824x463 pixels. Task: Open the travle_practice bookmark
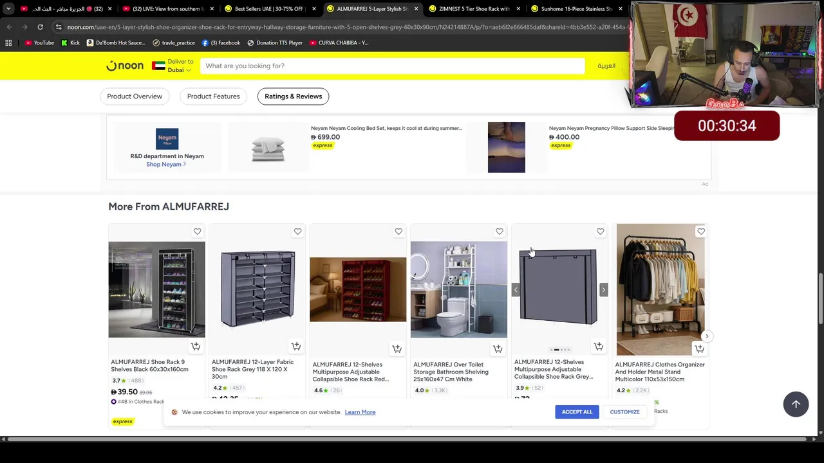coord(174,42)
